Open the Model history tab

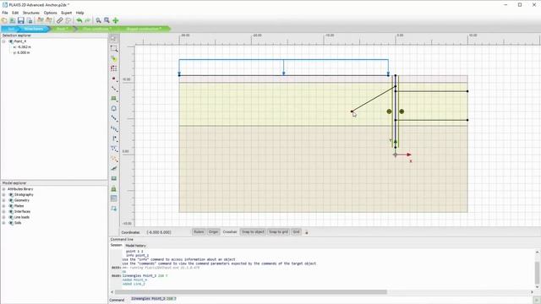click(135, 246)
